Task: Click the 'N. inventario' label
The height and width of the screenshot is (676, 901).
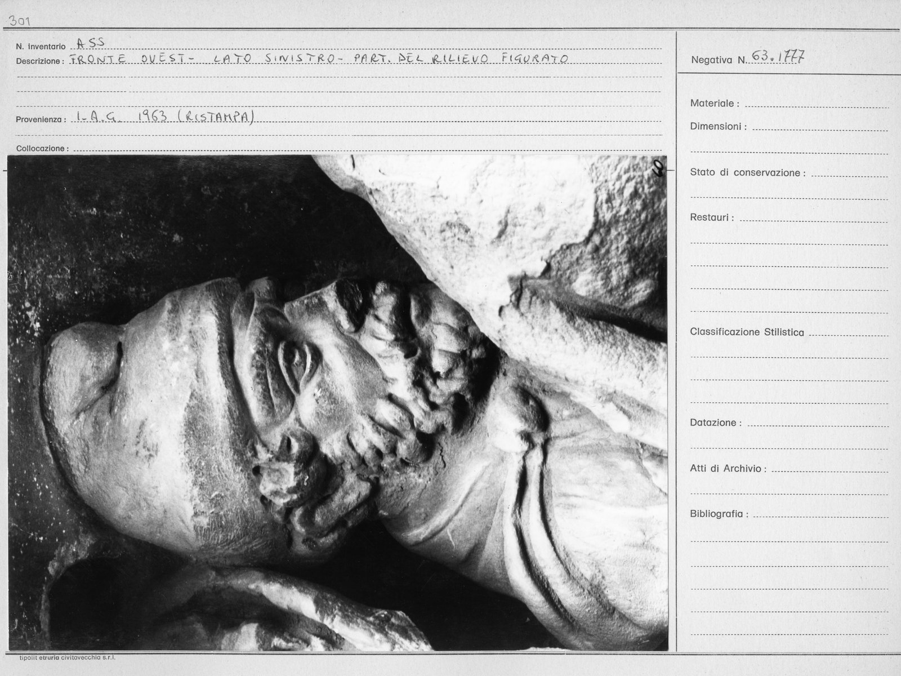Action: [41, 46]
